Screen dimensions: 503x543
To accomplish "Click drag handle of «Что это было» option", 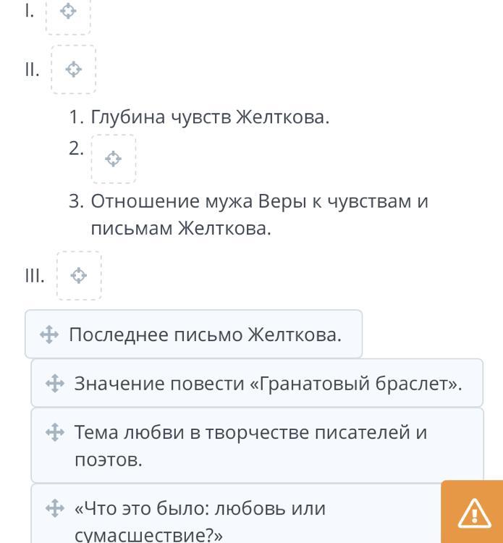I will coord(55,508).
